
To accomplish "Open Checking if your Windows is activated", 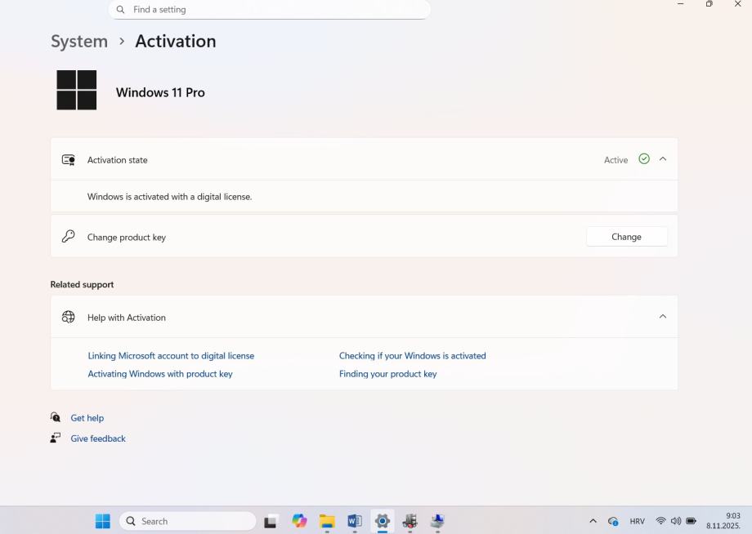I will [413, 356].
